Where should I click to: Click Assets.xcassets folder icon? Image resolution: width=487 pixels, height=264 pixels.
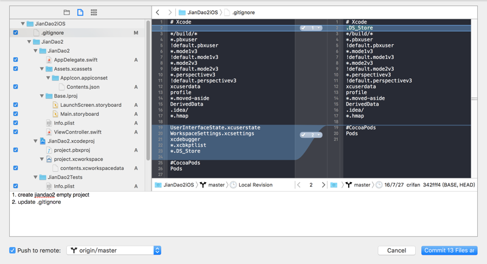tap(49, 69)
